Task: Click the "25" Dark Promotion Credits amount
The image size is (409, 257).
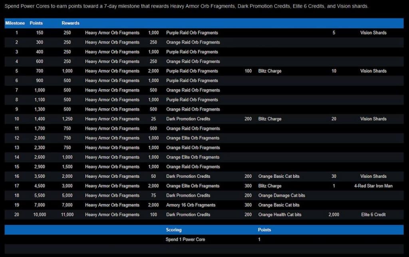Action: [x=153, y=119]
